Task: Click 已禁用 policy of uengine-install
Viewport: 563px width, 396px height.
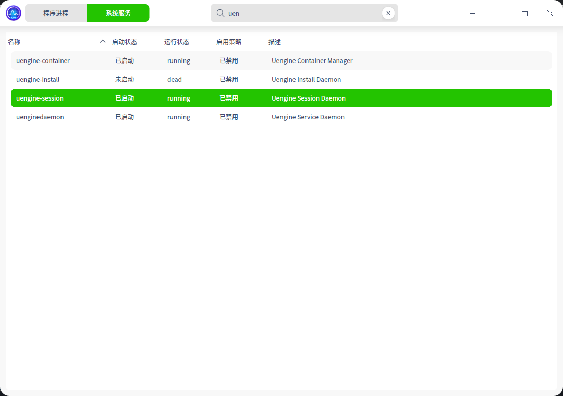Action: tap(229, 79)
